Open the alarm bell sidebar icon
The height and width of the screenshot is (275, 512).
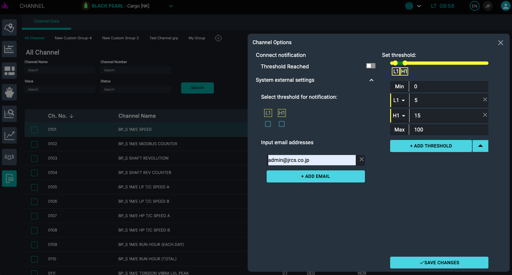pos(9,157)
